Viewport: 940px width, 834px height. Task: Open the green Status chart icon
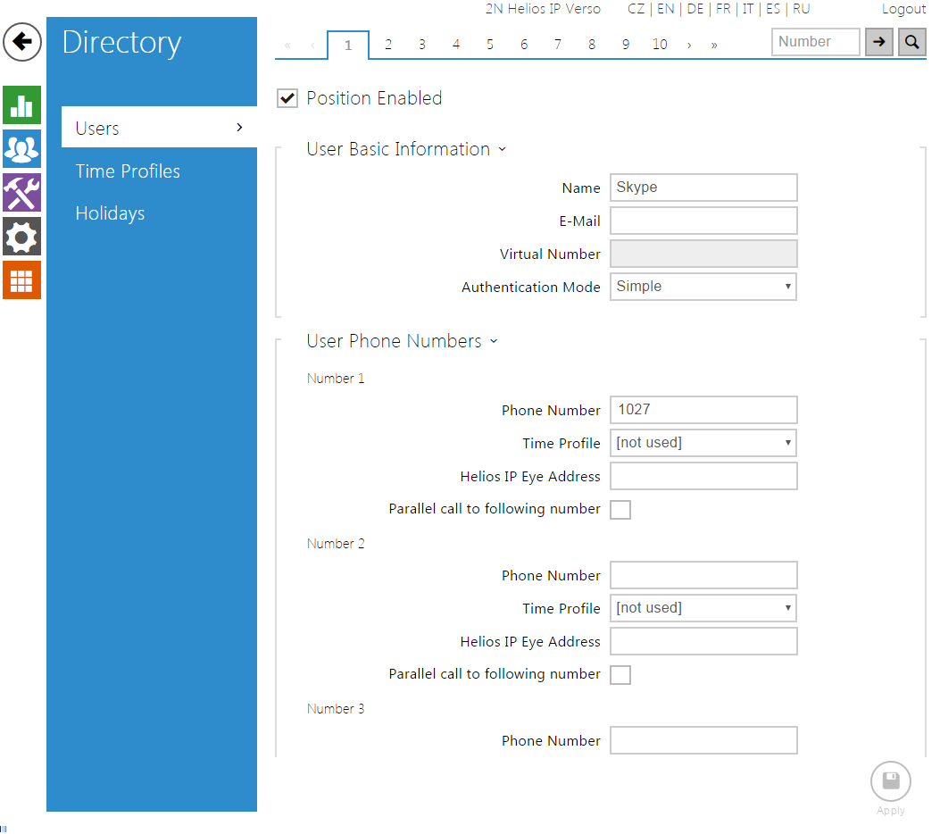[21, 105]
